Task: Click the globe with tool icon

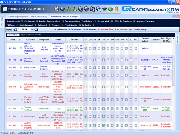Action: [x=87, y=9]
